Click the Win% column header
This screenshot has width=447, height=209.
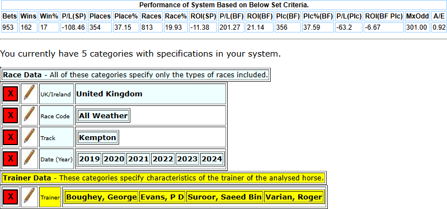(x=49, y=16)
